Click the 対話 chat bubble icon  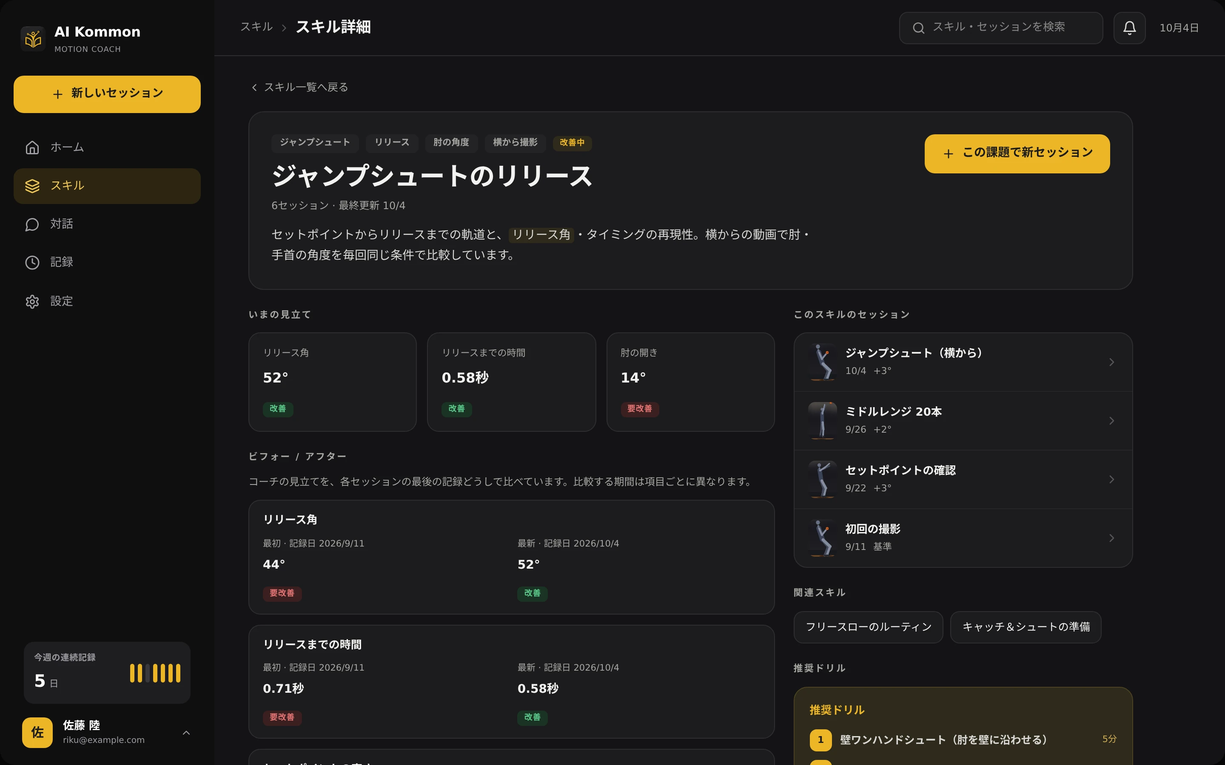pos(32,224)
